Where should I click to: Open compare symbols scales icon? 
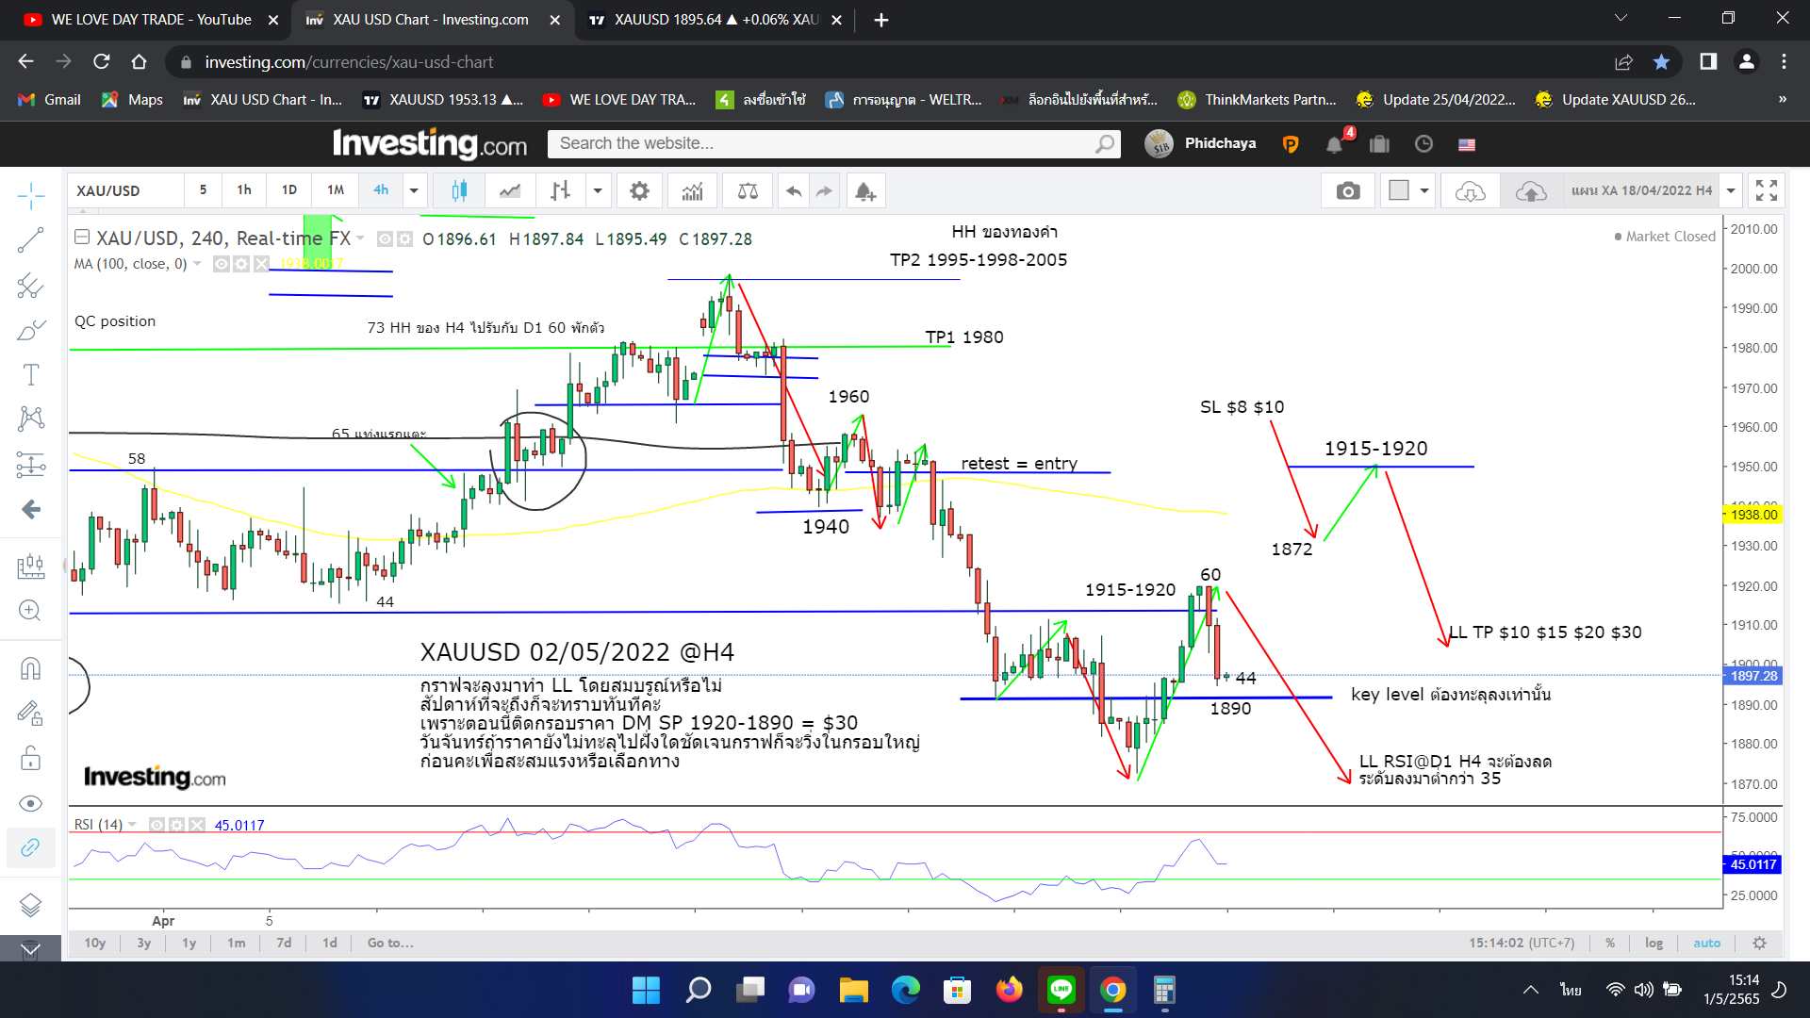click(x=748, y=190)
